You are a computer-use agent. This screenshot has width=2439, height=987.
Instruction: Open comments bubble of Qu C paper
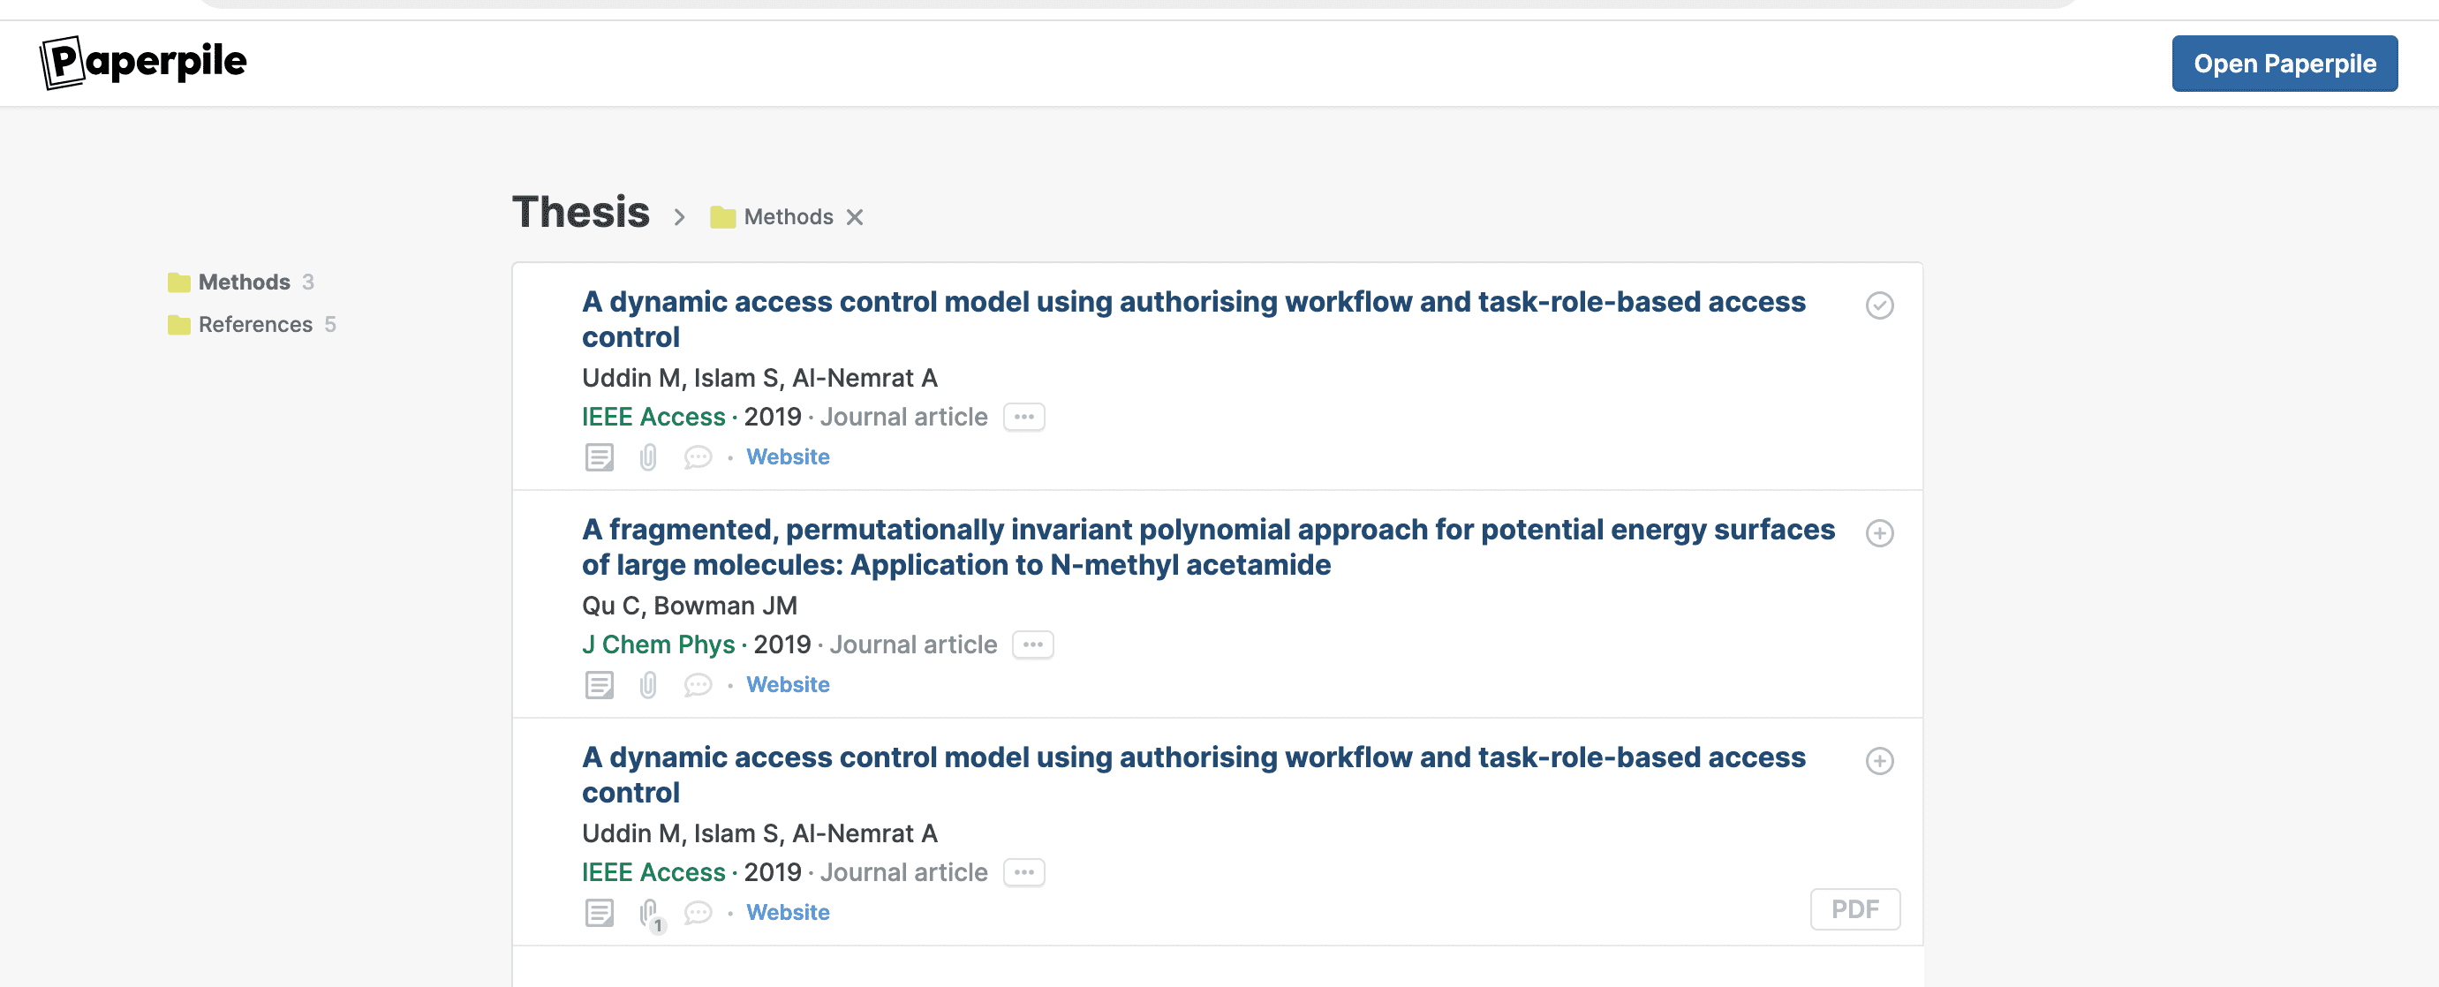click(698, 684)
